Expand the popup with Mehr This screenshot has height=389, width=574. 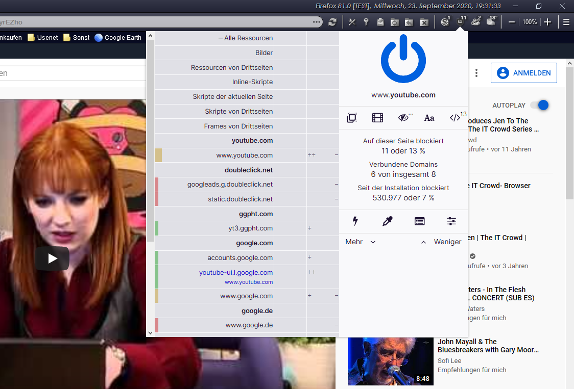[361, 242]
